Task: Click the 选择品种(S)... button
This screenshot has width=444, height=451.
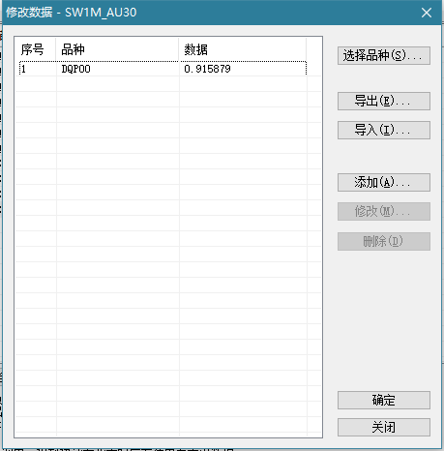Action: tap(384, 55)
